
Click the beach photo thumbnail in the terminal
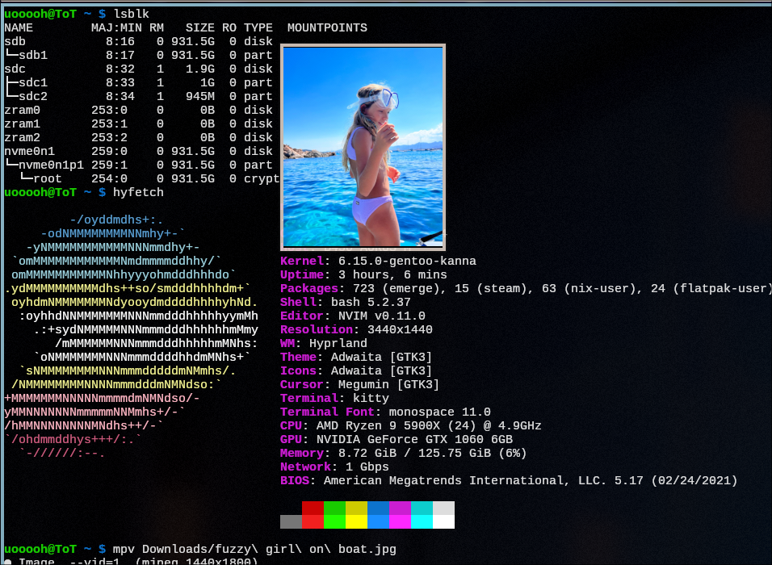[363, 147]
